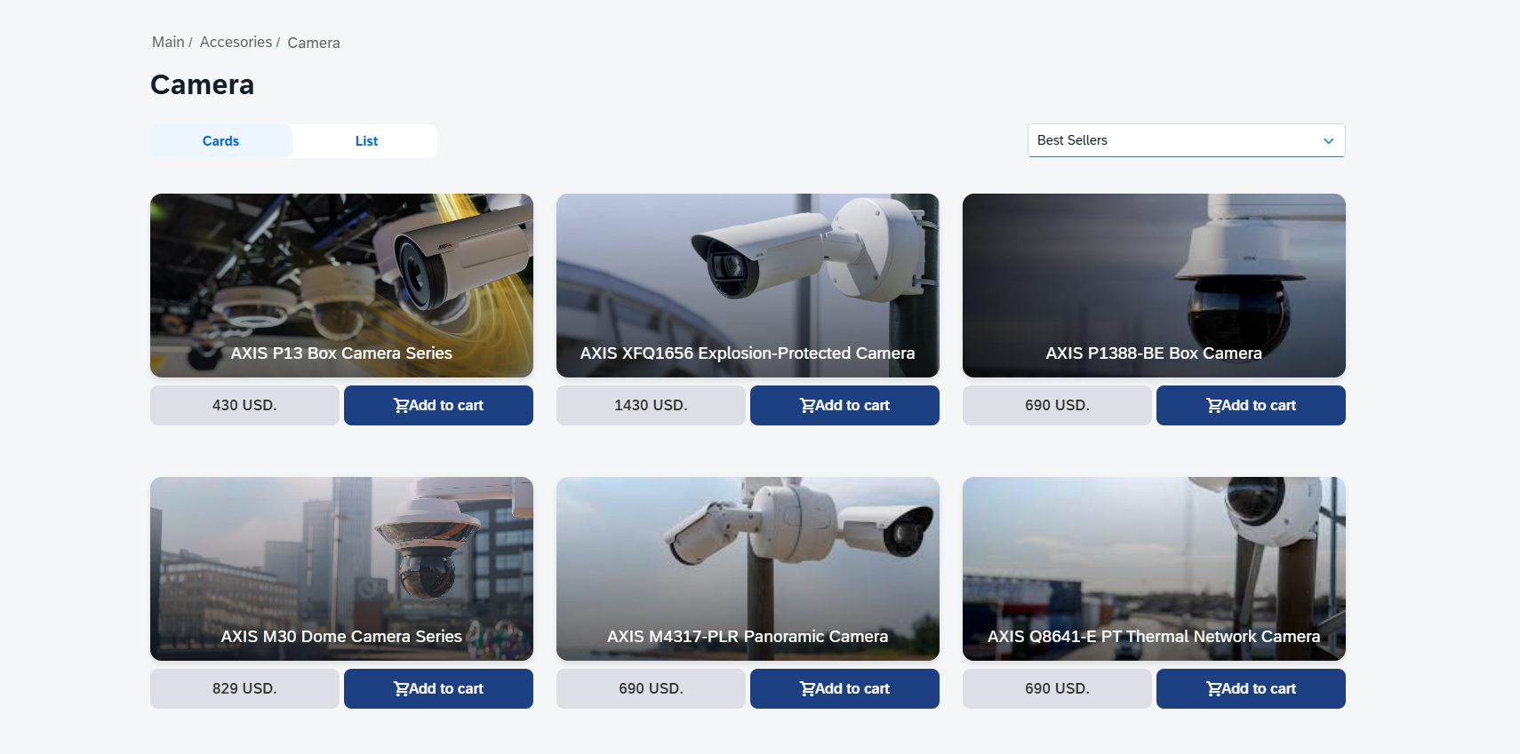
Task: Open AXIS Q8641-E PT Thermal Network Camera image
Action: coord(1154,568)
